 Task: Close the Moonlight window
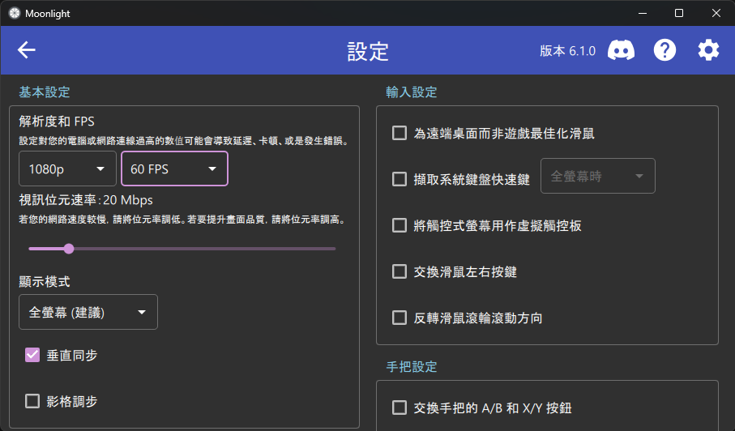(716, 13)
